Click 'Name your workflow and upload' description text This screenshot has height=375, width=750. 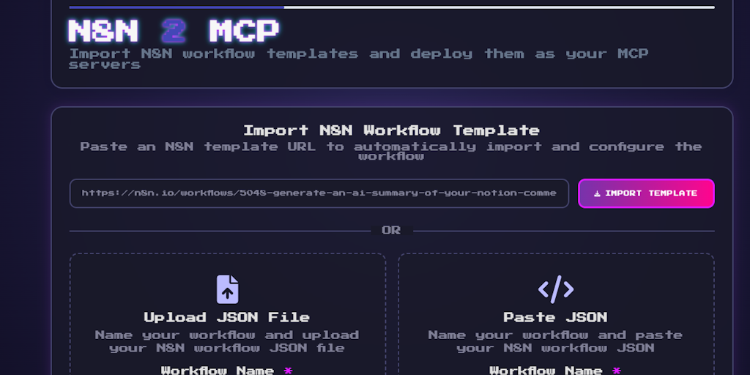[x=227, y=341]
